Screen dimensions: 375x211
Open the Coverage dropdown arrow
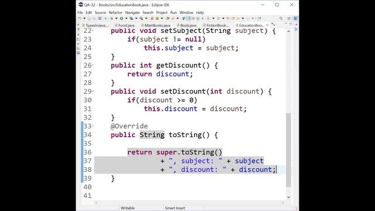pyautogui.click(x=137, y=18)
